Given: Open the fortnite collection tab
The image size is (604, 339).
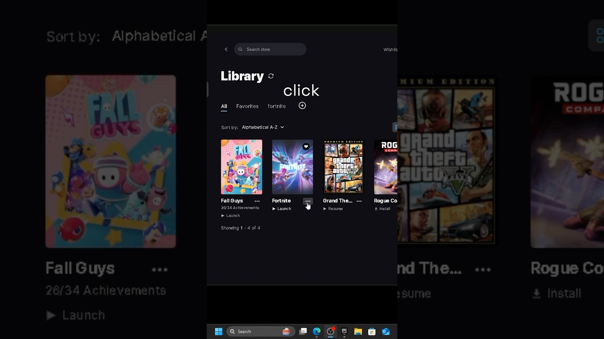Looking at the screenshot, I should 277,106.
